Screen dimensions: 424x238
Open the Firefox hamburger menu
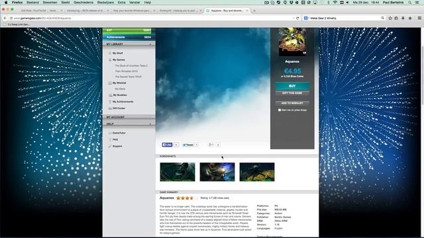pos(419,18)
